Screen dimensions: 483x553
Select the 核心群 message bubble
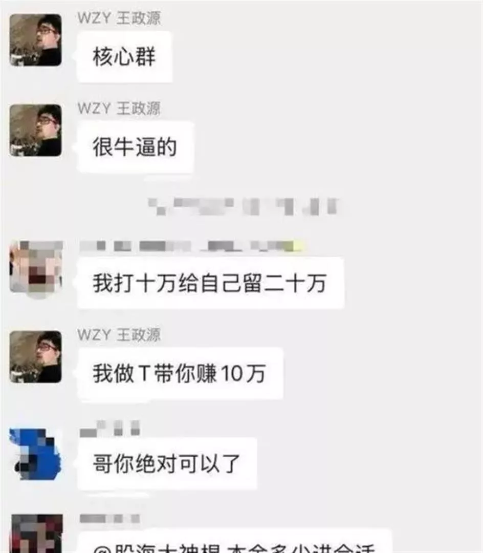click(x=124, y=57)
